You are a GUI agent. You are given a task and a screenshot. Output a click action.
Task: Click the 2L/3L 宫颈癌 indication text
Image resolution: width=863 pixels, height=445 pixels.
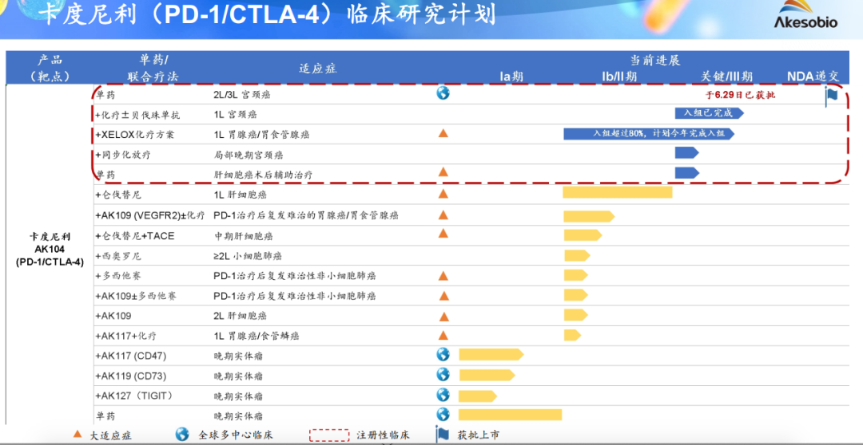point(241,94)
